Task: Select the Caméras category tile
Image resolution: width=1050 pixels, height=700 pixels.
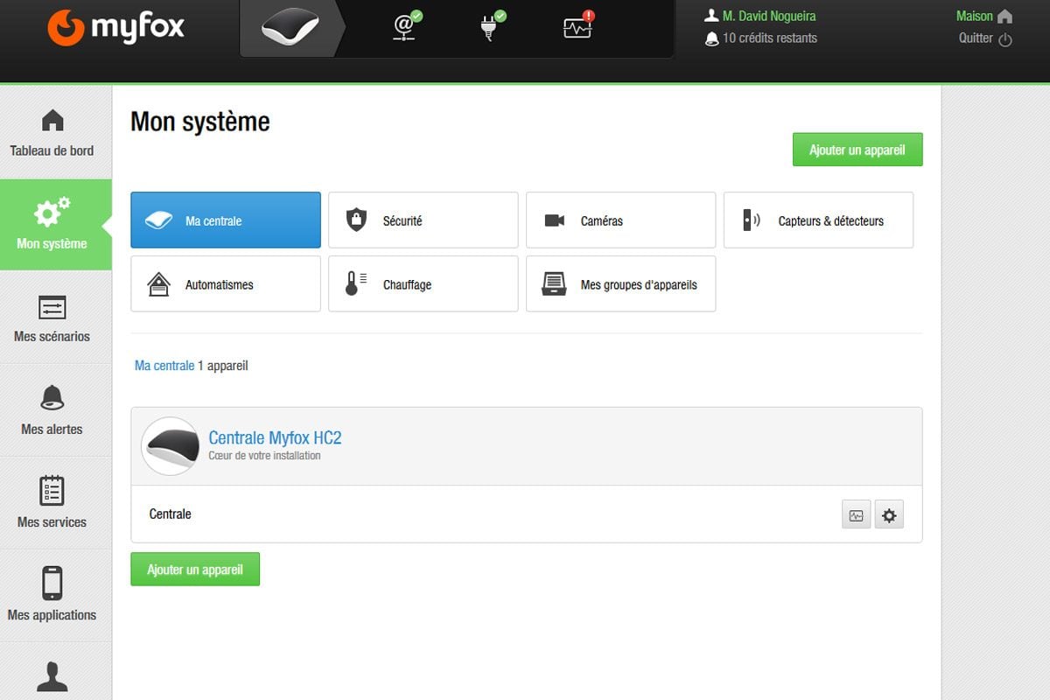Action: [621, 220]
